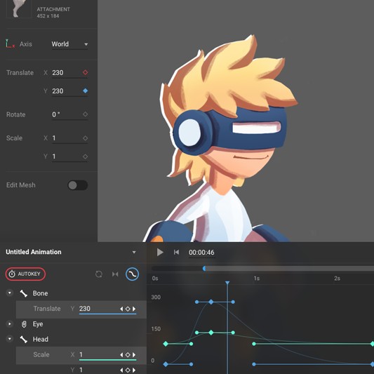Click the loop animation icon
The width and height of the screenshot is (374, 374).
coord(99,274)
